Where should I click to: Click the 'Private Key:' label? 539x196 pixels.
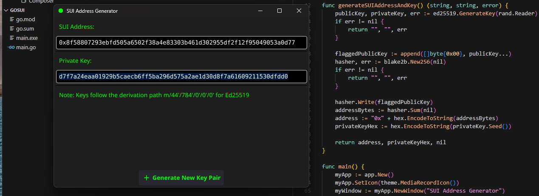tap(75, 61)
